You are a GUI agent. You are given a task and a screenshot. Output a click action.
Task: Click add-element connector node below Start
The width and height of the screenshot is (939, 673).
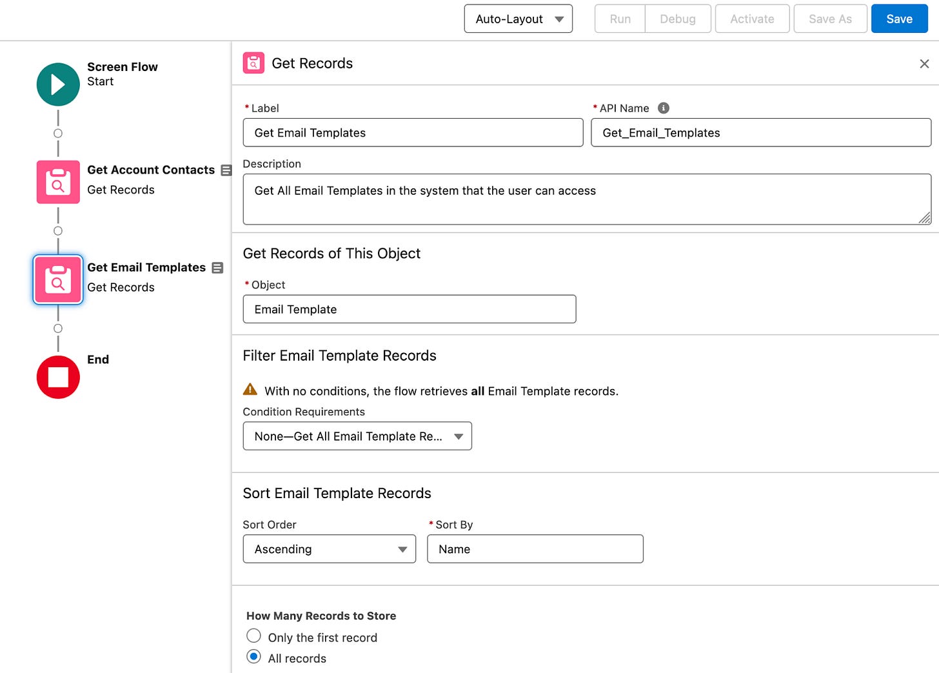coord(58,134)
